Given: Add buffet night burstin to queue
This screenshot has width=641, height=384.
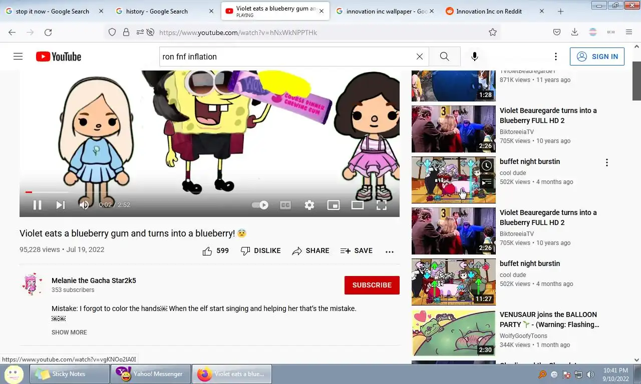Looking at the screenshot, I should [487, 182].
